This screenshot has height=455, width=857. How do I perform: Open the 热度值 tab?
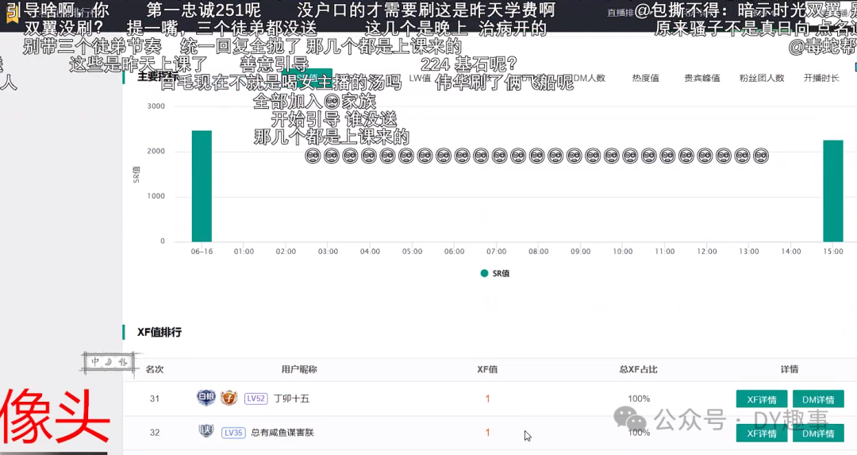point(645,78)
